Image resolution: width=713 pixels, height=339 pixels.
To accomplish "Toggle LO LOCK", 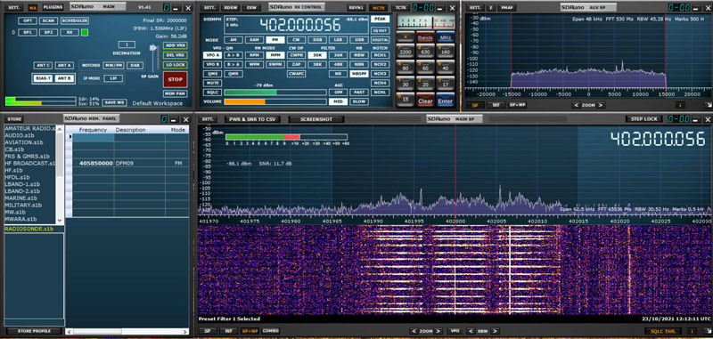I will coord(175,65).
